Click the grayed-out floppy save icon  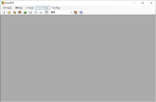(x=31, y=12)
